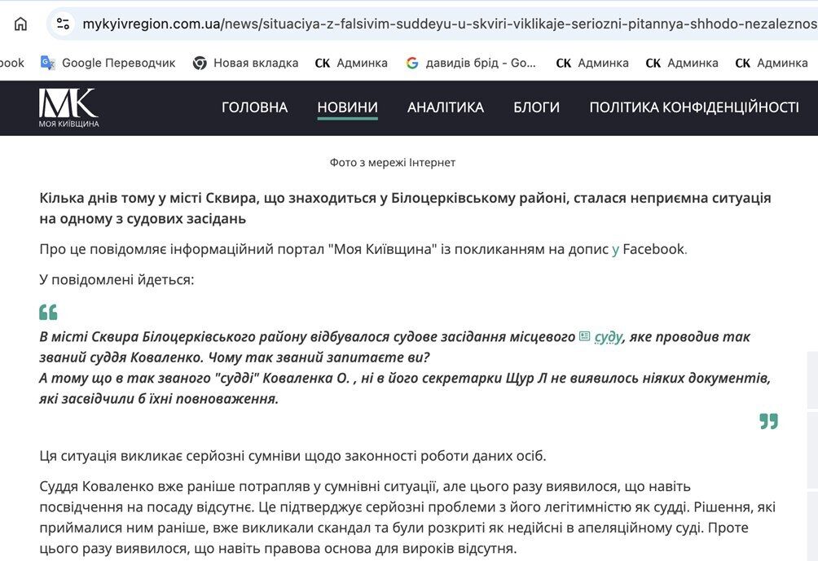Click the partially visible 'ook' bookmark
818x561 pixels.
[x=12, y=63]
